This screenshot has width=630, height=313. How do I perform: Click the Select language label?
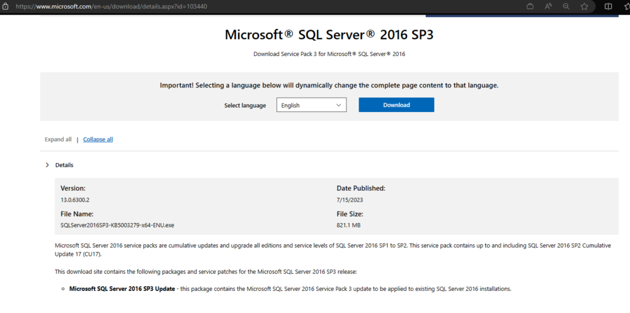pos(245,106)
